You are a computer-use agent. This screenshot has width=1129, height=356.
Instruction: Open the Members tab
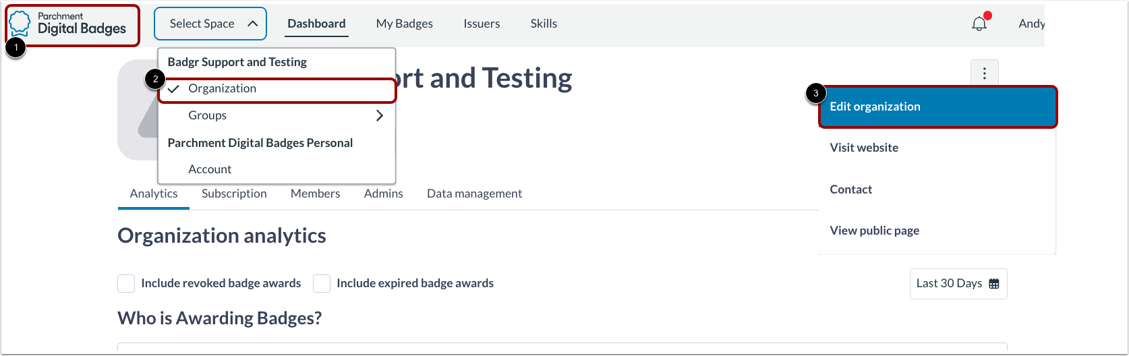point(315,194)
